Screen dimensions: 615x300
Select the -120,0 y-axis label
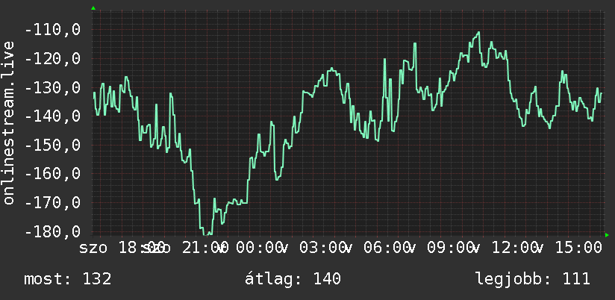tap(52, 59)
